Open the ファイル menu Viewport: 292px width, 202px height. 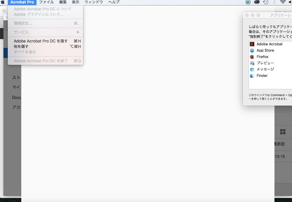[x=46, y=2]
